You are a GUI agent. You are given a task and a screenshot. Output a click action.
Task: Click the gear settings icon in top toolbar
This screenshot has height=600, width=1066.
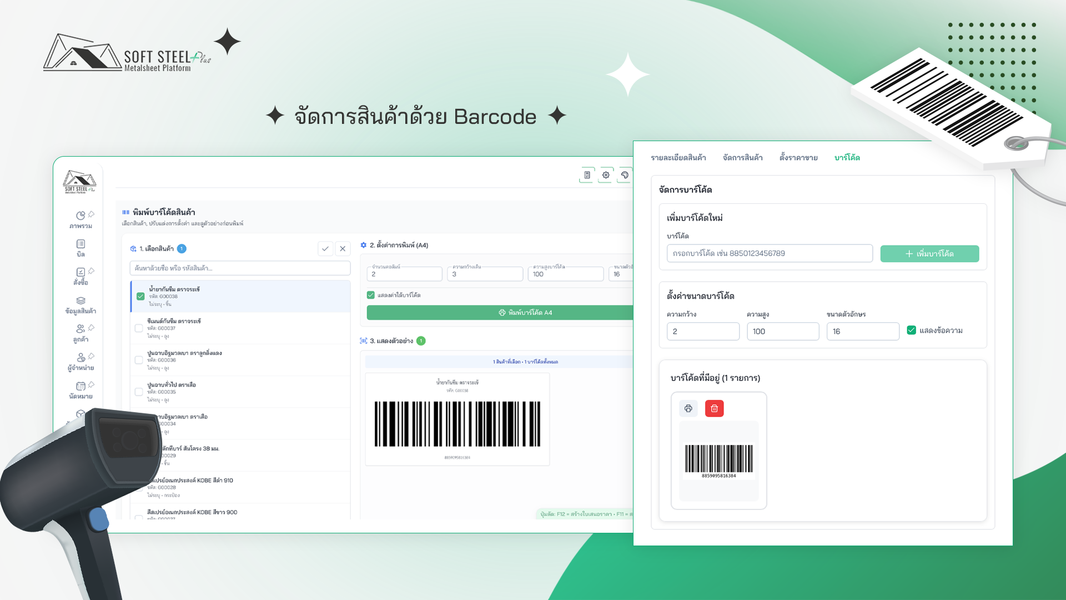tap(606, 175)
